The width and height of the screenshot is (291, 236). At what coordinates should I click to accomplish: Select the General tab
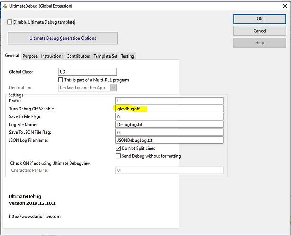pos(12,55)
